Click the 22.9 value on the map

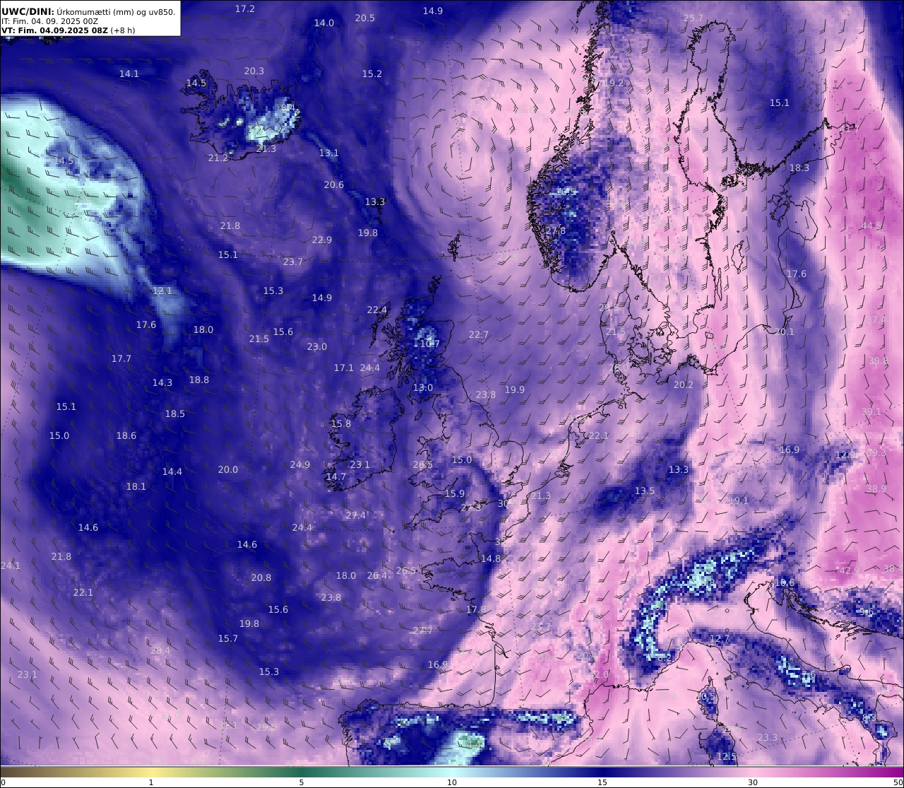[x=322, y=240]
